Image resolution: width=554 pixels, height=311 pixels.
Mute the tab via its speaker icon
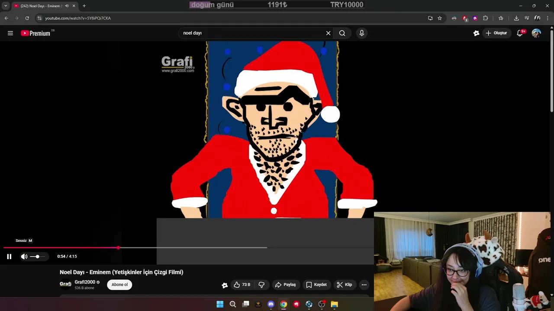tap(67, 6)
